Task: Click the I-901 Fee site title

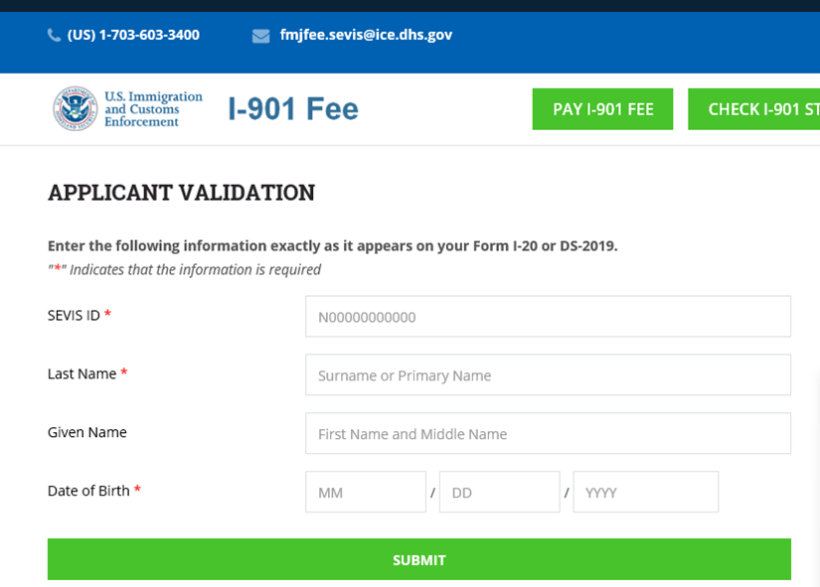Action: (x=293, y=108)
